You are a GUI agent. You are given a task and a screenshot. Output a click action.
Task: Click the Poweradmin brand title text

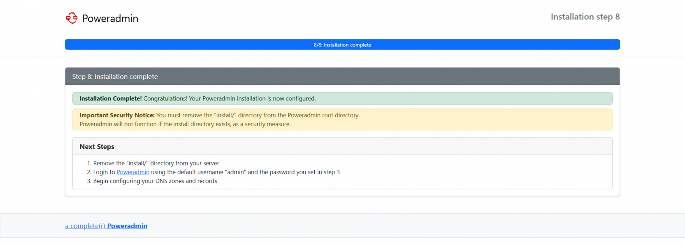click(110, 18)
